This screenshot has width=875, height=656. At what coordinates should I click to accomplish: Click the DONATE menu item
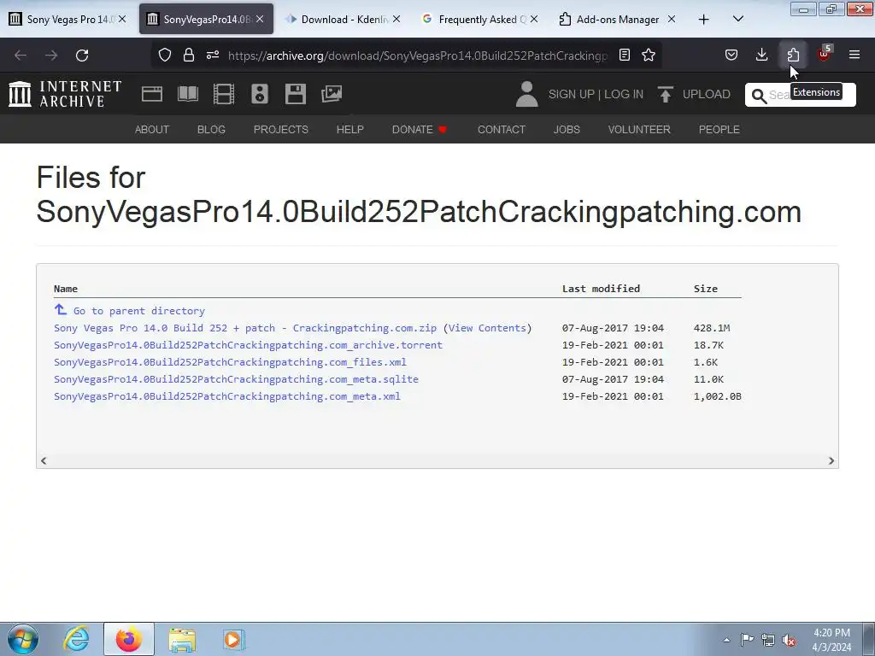coord(419,130)
